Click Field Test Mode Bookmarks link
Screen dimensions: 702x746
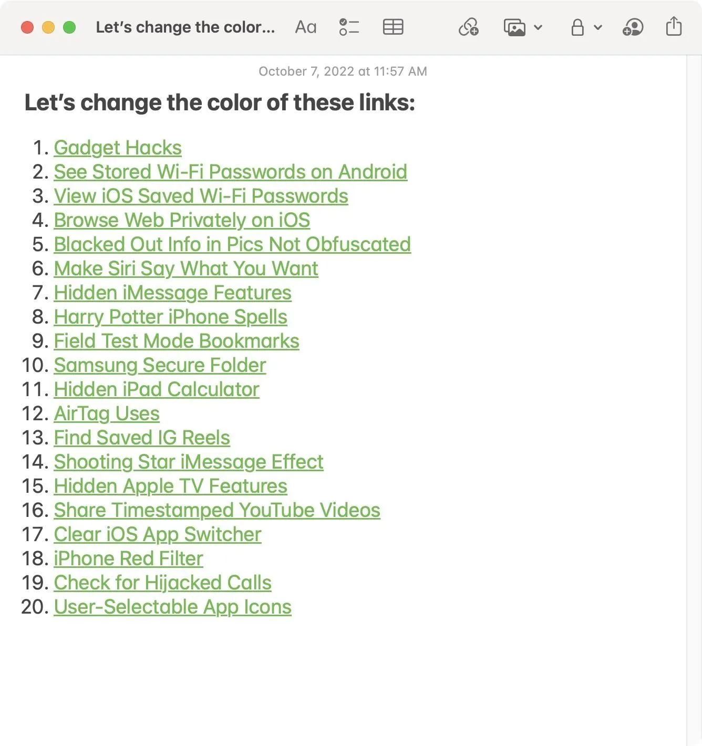(177, 341)
